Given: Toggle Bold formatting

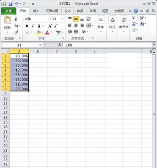Looking at the screenshot, I should [27, 26].
